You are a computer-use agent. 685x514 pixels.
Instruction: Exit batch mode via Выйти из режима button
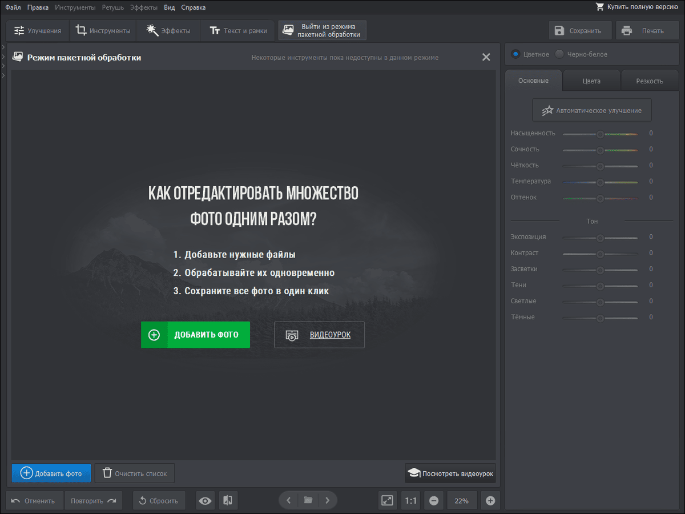(323, 31)
